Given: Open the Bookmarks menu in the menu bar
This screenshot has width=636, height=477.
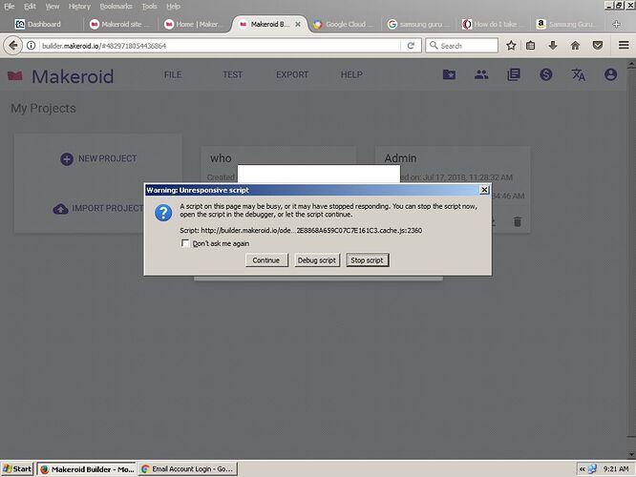Looking at the screenshot, I should (116, 6).
